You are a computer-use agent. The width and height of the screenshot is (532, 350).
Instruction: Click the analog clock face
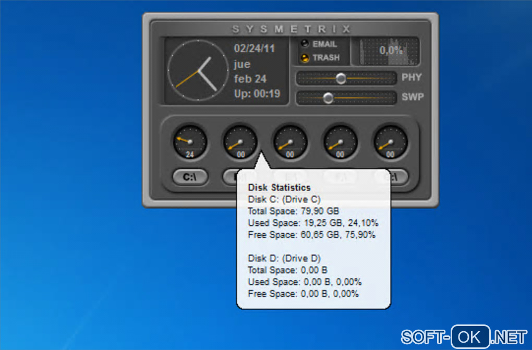point(198,70)
